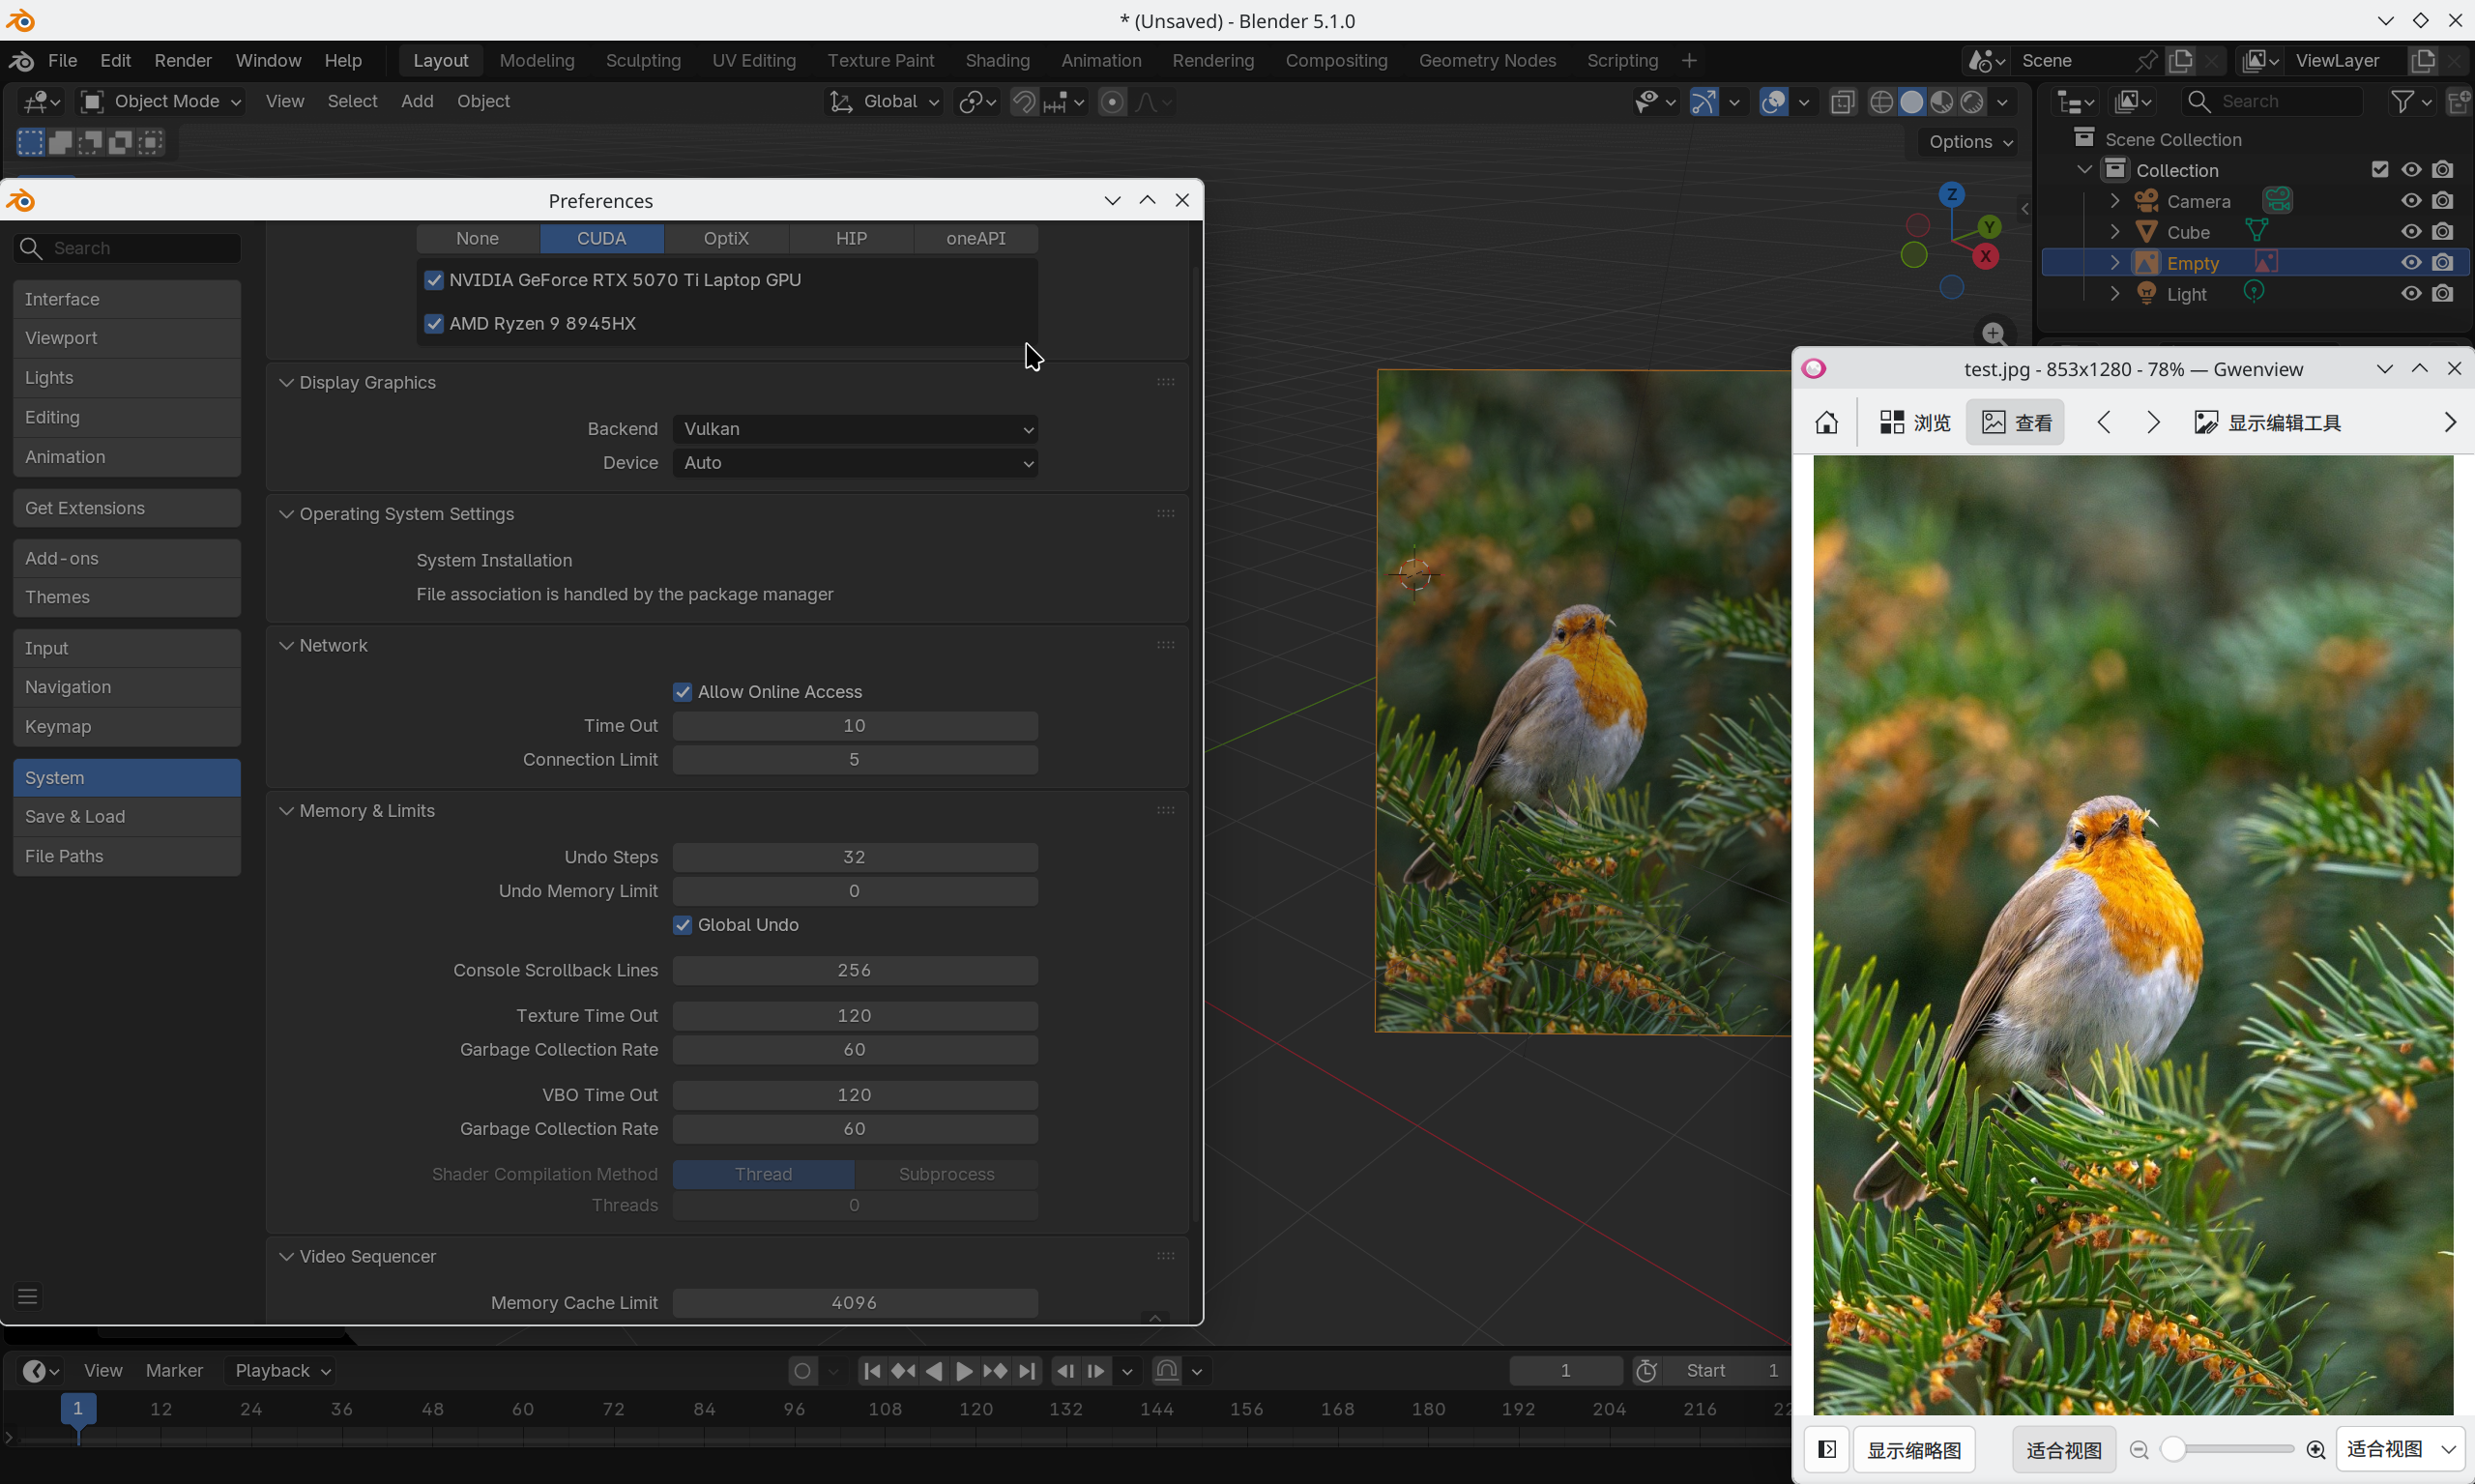Click Gwenview zoom-in magnifier icon
Screen dimensions: 2475x1484
pos(2315,1450)
